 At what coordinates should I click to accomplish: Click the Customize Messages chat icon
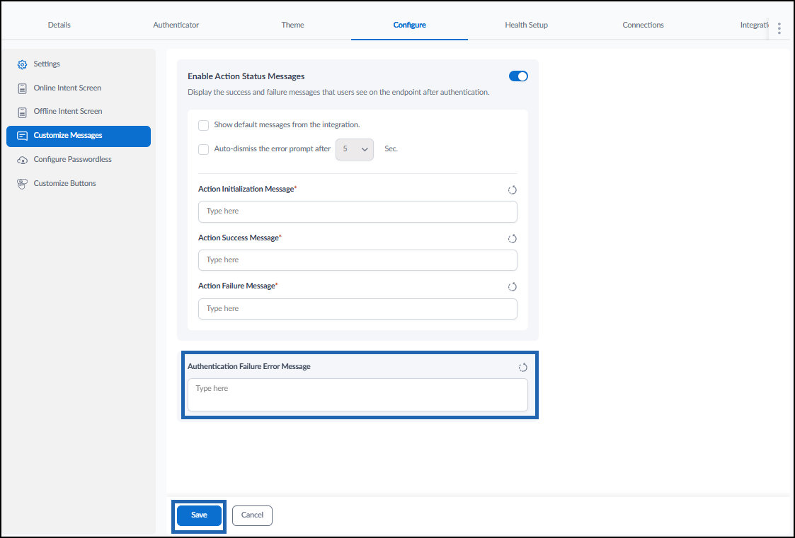[22, 136]
